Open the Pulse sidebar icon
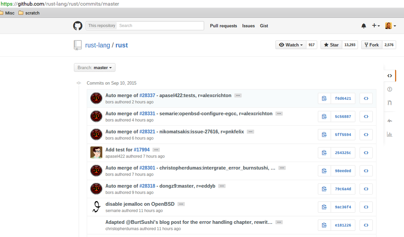 tap(390, 121)
